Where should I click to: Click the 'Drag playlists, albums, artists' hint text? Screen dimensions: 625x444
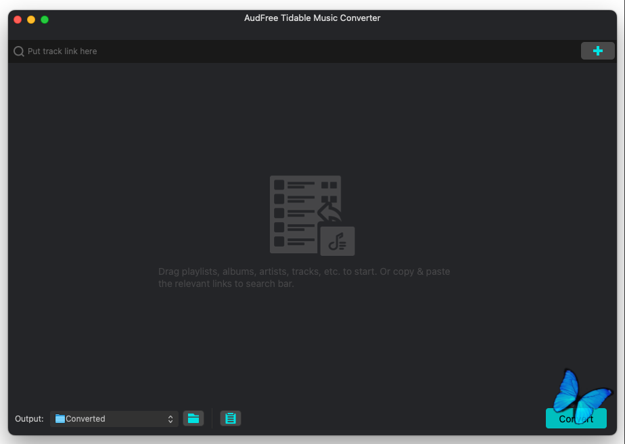(x=304, y=277)
